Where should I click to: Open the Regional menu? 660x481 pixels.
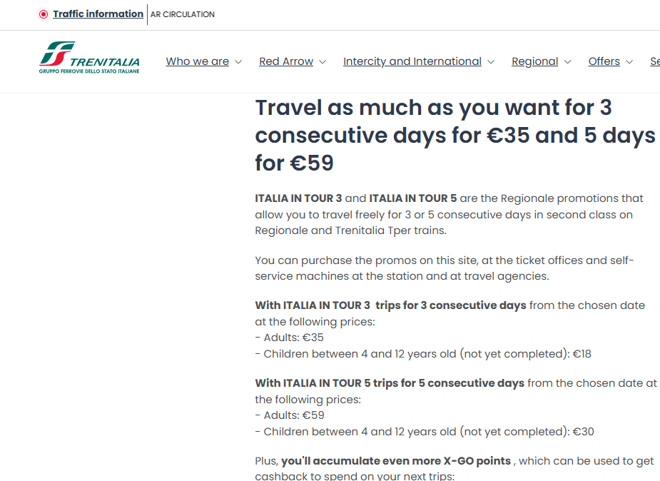535,61
